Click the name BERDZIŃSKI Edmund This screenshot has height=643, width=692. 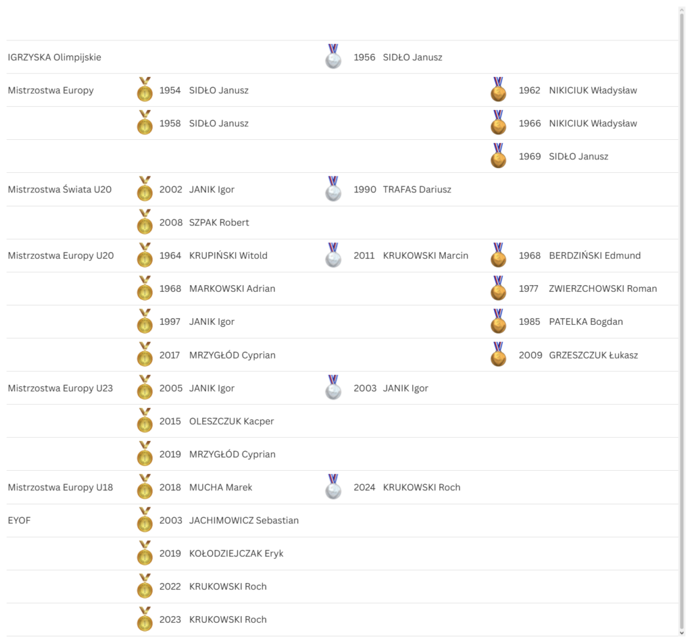point(595,255)
